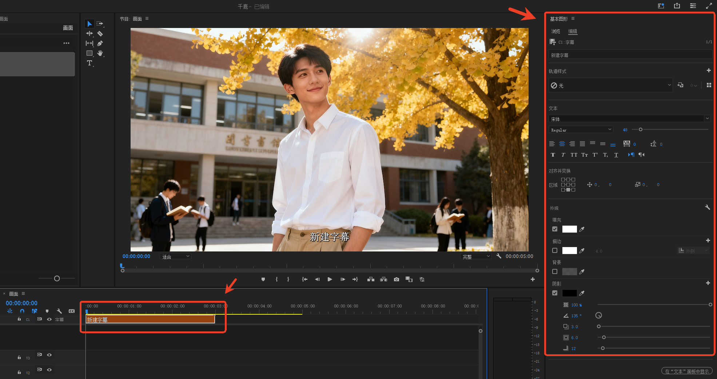
Task: Click the Export Frame camera icon
Action: 397,279
